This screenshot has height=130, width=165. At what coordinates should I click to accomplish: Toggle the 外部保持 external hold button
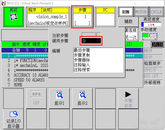[153, 82]
